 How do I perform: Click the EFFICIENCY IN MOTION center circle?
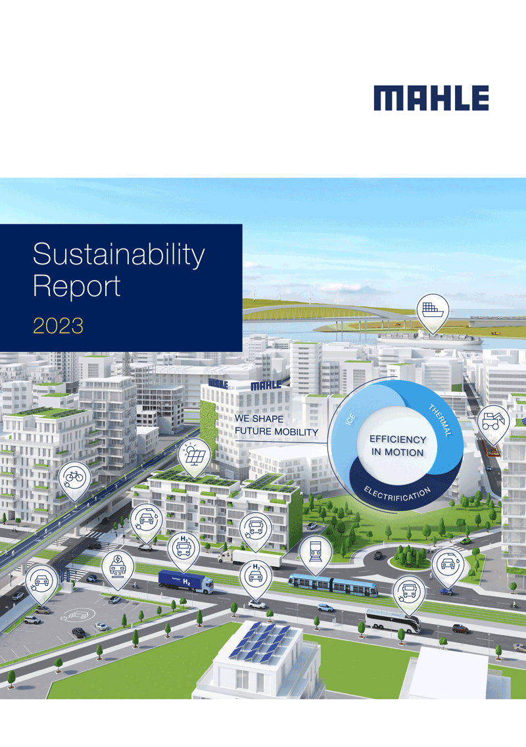pos(397,445)
